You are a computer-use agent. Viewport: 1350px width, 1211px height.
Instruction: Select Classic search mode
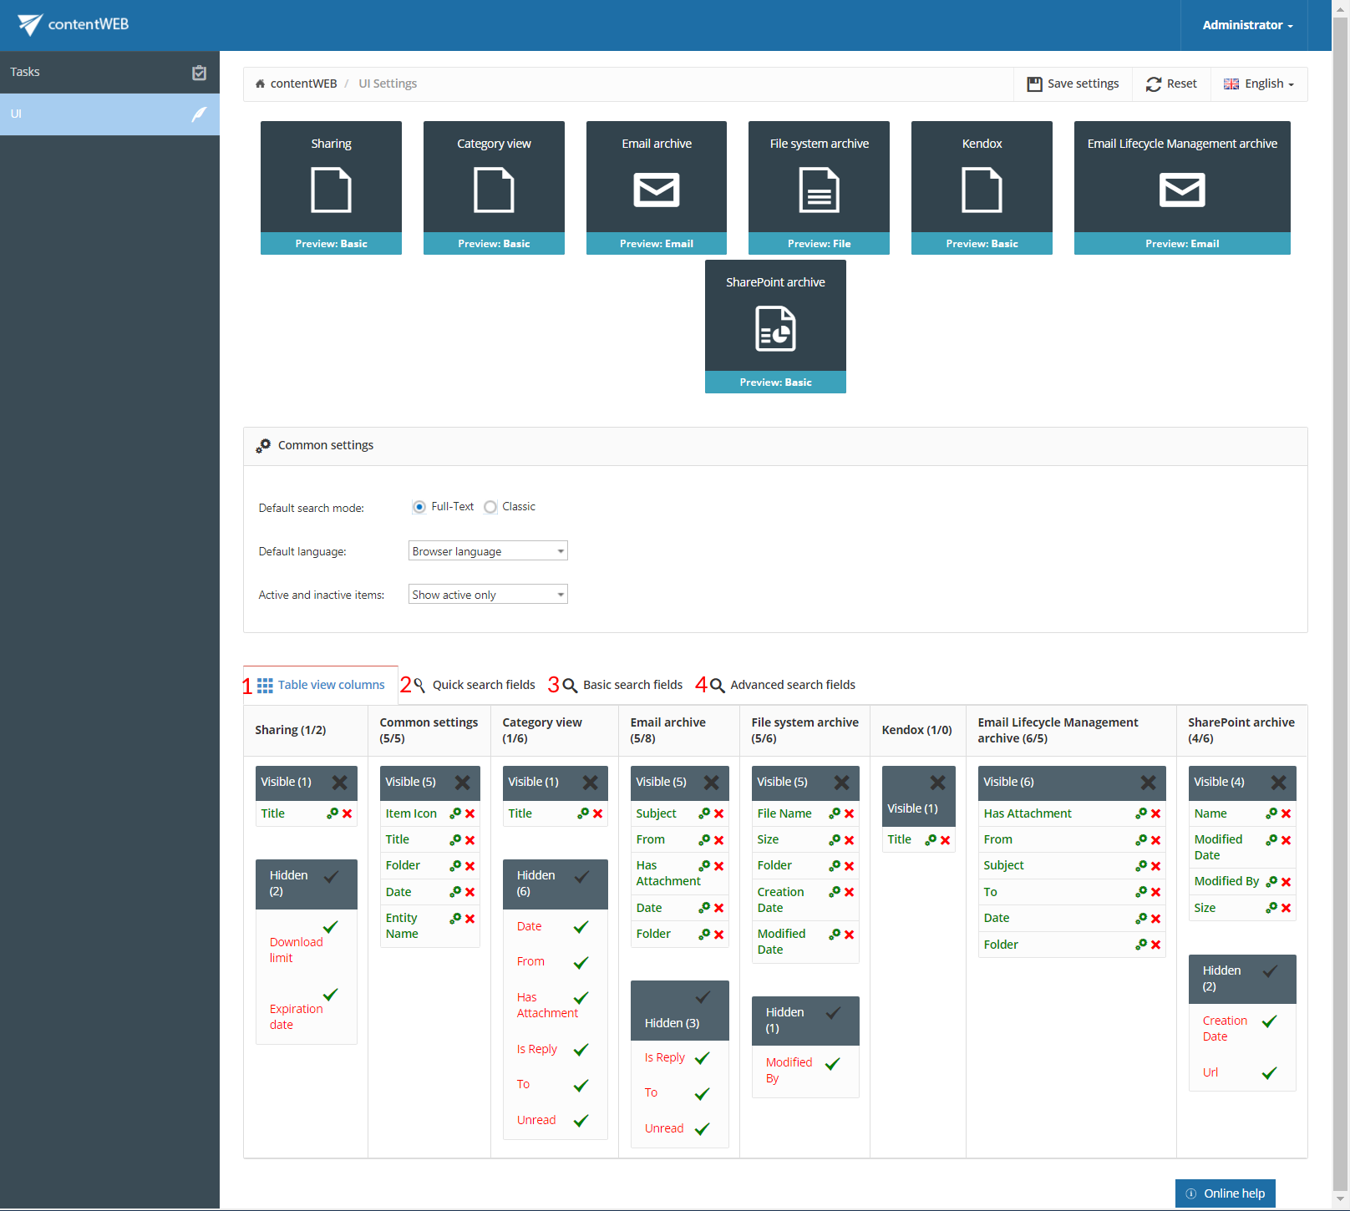coord(490,507)
